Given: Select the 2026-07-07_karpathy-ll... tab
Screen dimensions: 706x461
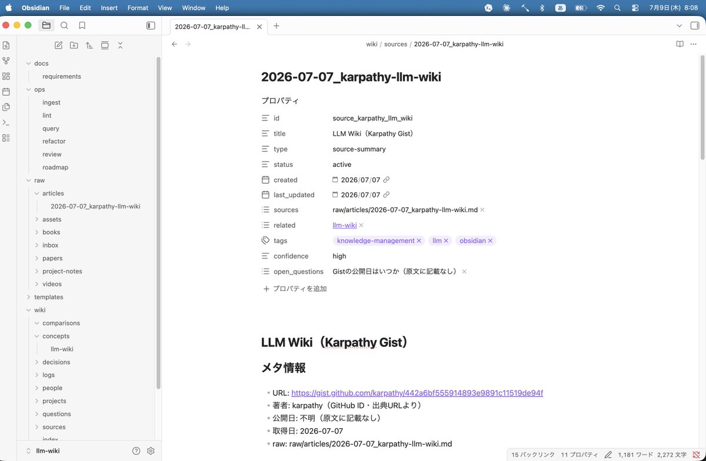Looking at the screenshot, I should 212,26.
